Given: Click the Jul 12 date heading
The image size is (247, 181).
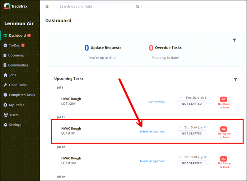Looking at the screenshot, I should click(x=61, y=147).
